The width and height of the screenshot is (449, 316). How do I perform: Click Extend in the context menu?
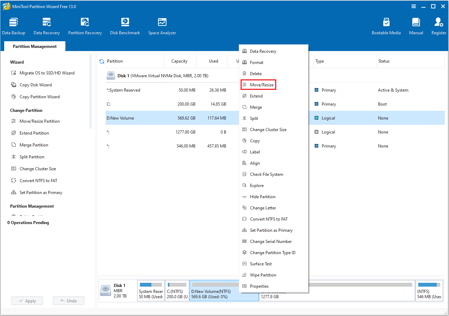pos(274,96)
